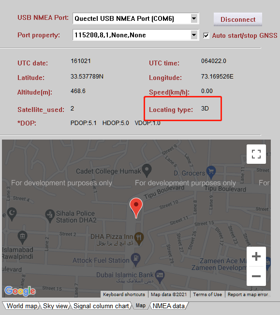Click Report a map error link
The width and height of the screenshot is (280, 315).
(x=248, y=294)
